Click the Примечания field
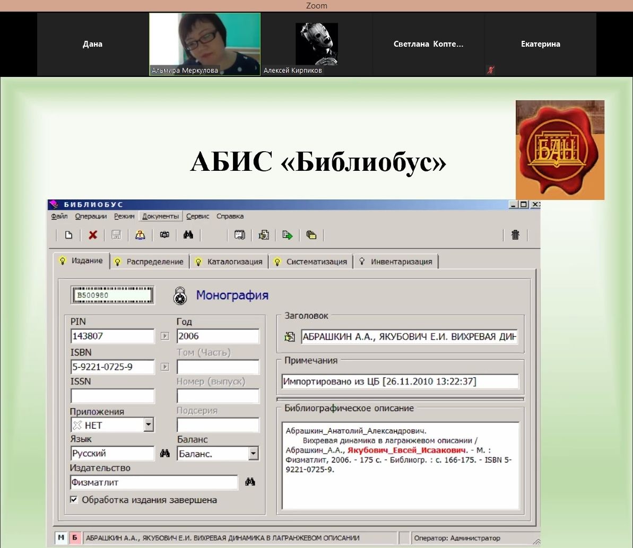 400,381
